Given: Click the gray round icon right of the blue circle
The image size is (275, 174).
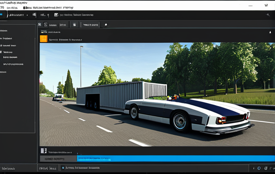Looking at the screenshot, I should coord(266,168).
